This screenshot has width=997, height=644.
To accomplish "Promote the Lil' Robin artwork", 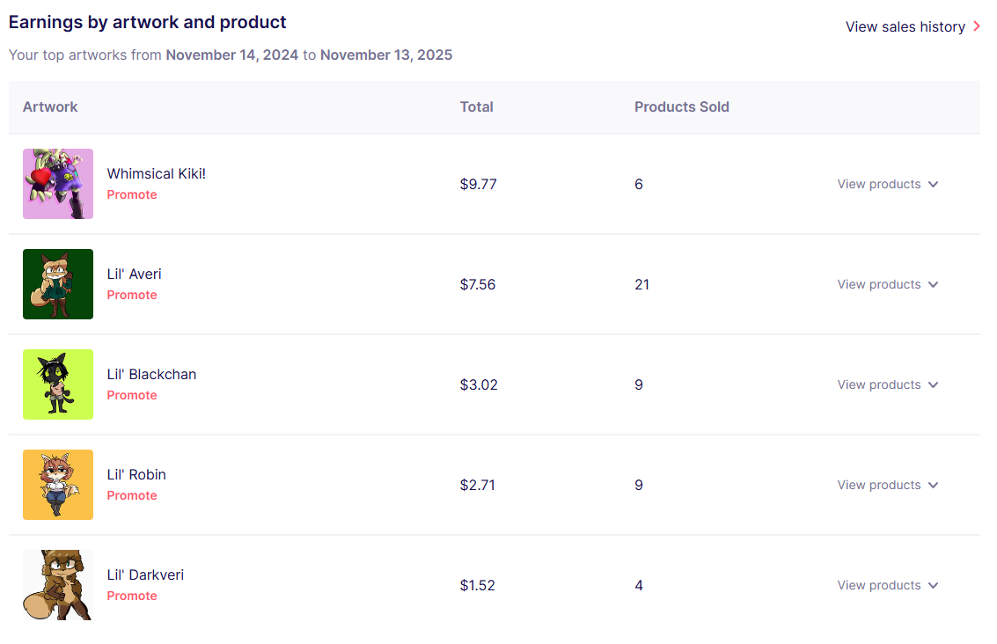I will pyautogui.click(x=132, y=495).
